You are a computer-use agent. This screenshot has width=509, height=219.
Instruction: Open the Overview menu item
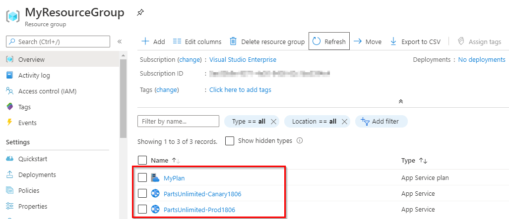[x=60, y=59]
